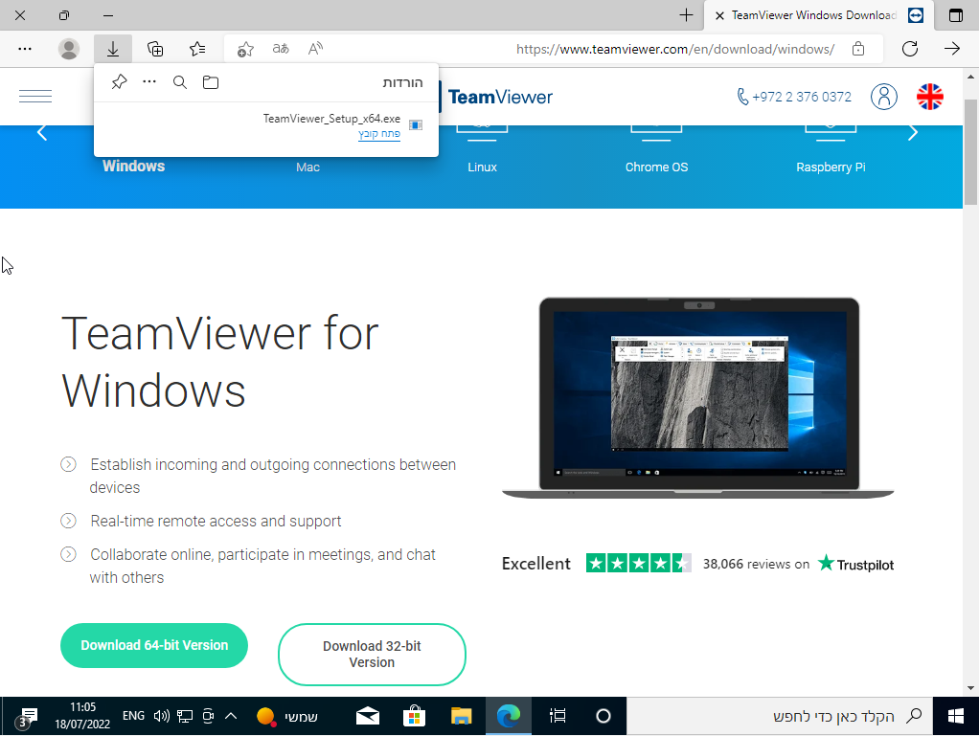The height and width of the screenshot is (736, 979).
Task: View site security lock info
Action: coord(858,49)
